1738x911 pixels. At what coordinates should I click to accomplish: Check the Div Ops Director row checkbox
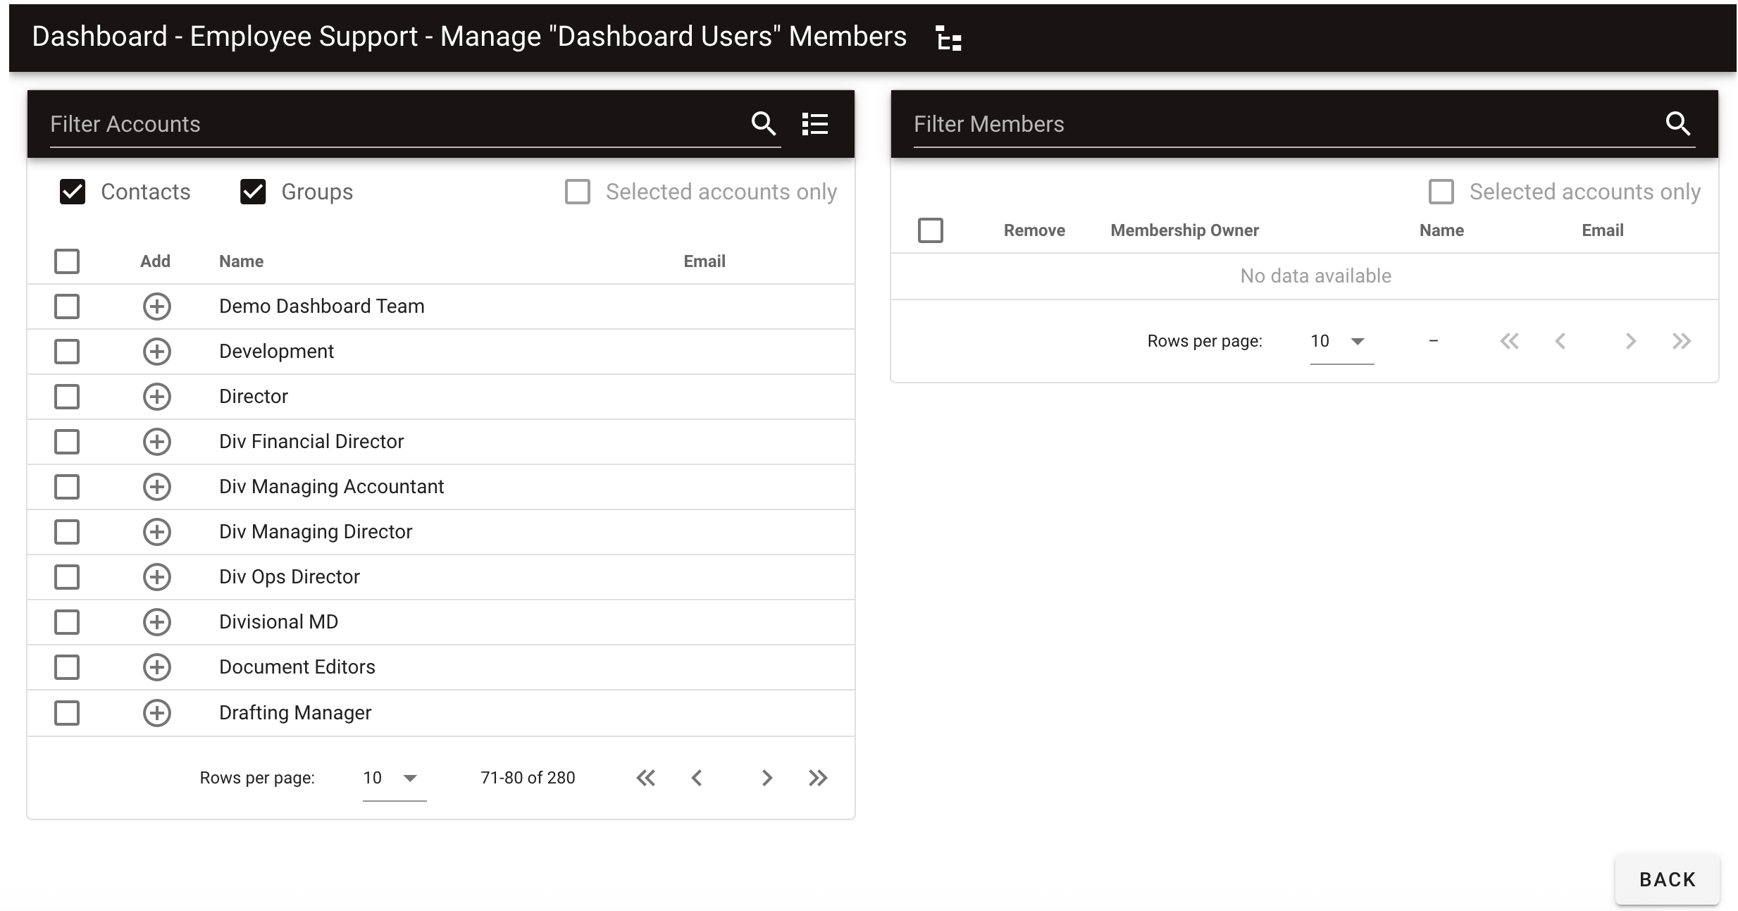[x=66, y=576]
